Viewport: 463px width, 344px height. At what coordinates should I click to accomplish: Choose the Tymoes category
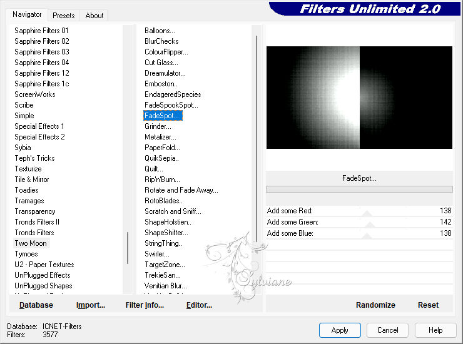[26, 254]
